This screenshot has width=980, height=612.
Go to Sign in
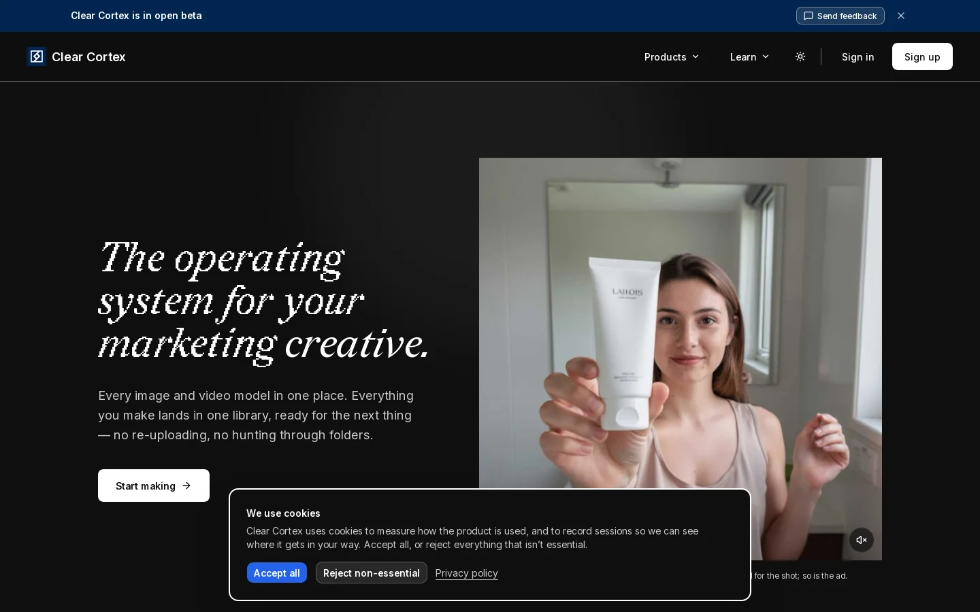point(857,56)
